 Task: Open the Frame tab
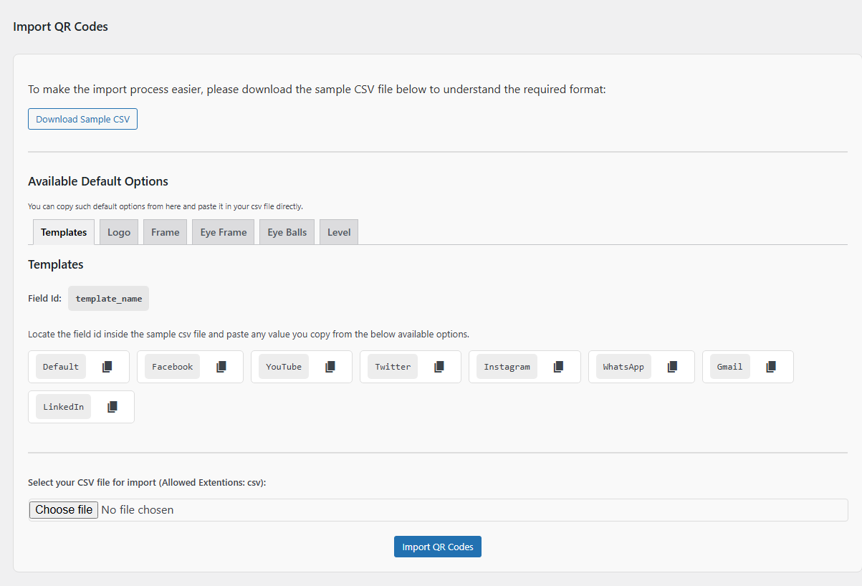[x=165, y=232]
